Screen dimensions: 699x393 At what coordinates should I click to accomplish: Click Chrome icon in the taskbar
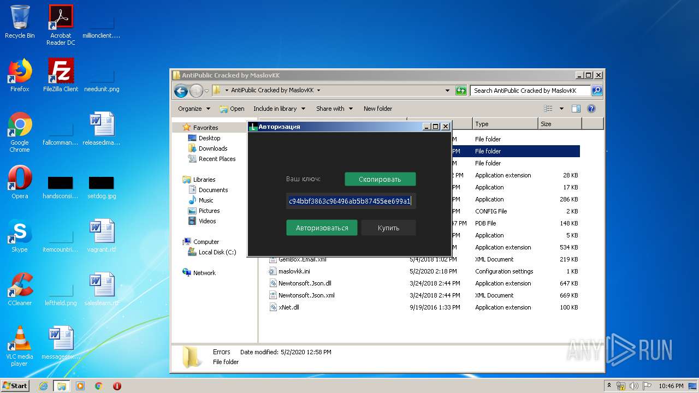click(x=99, y=386)
